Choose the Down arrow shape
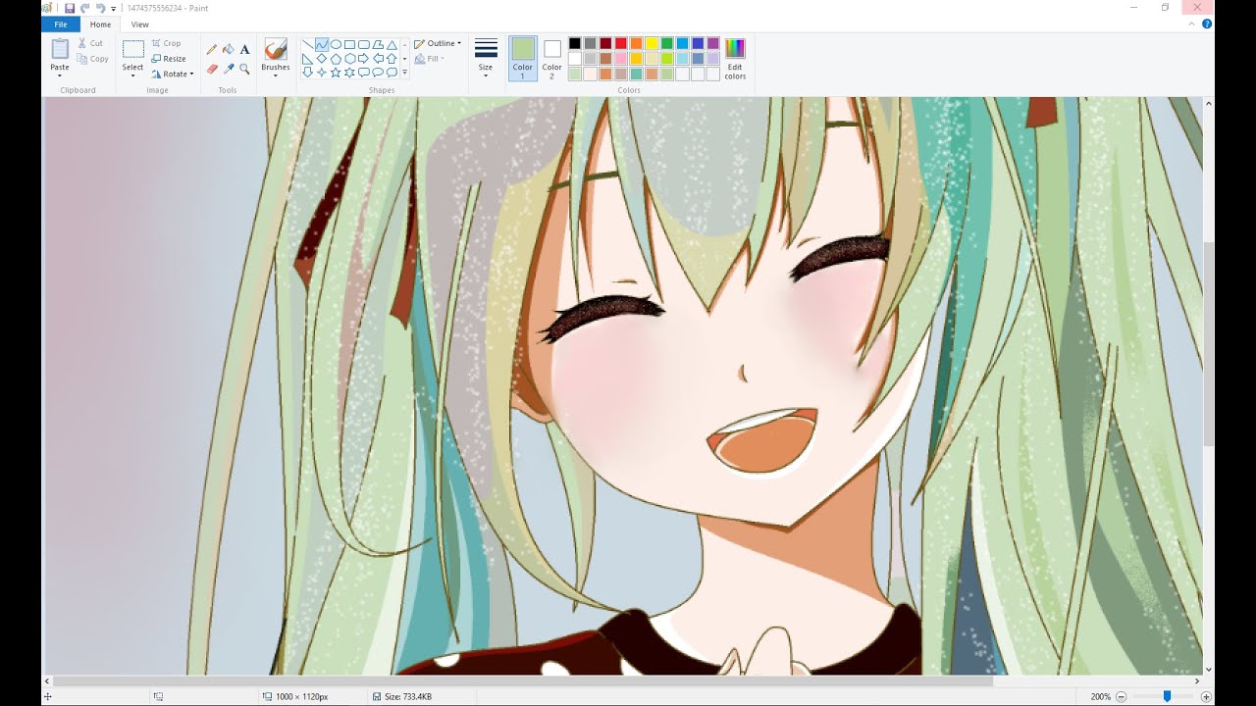This screenshot has width=1256, height=706. tap(307, 73)
